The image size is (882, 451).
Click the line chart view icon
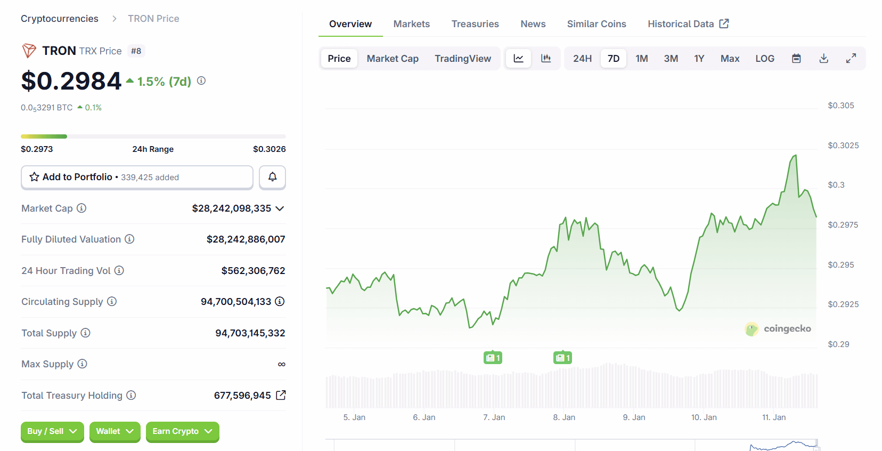[x=518, y=59]
